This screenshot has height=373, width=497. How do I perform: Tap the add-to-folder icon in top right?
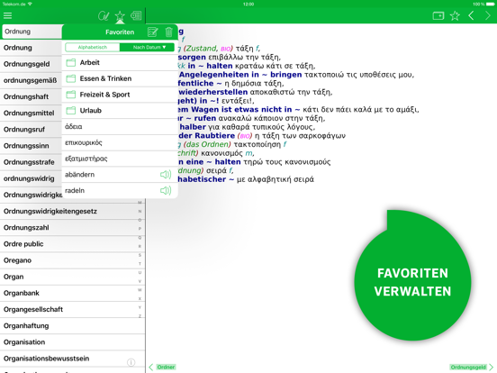coord(438,15)
